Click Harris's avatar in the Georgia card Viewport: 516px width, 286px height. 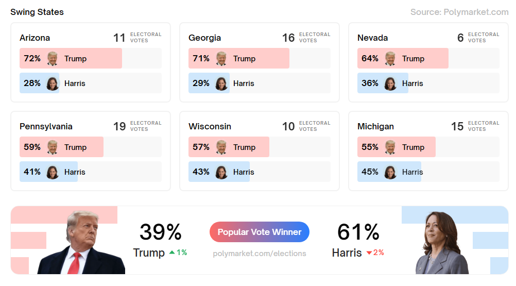221,83
